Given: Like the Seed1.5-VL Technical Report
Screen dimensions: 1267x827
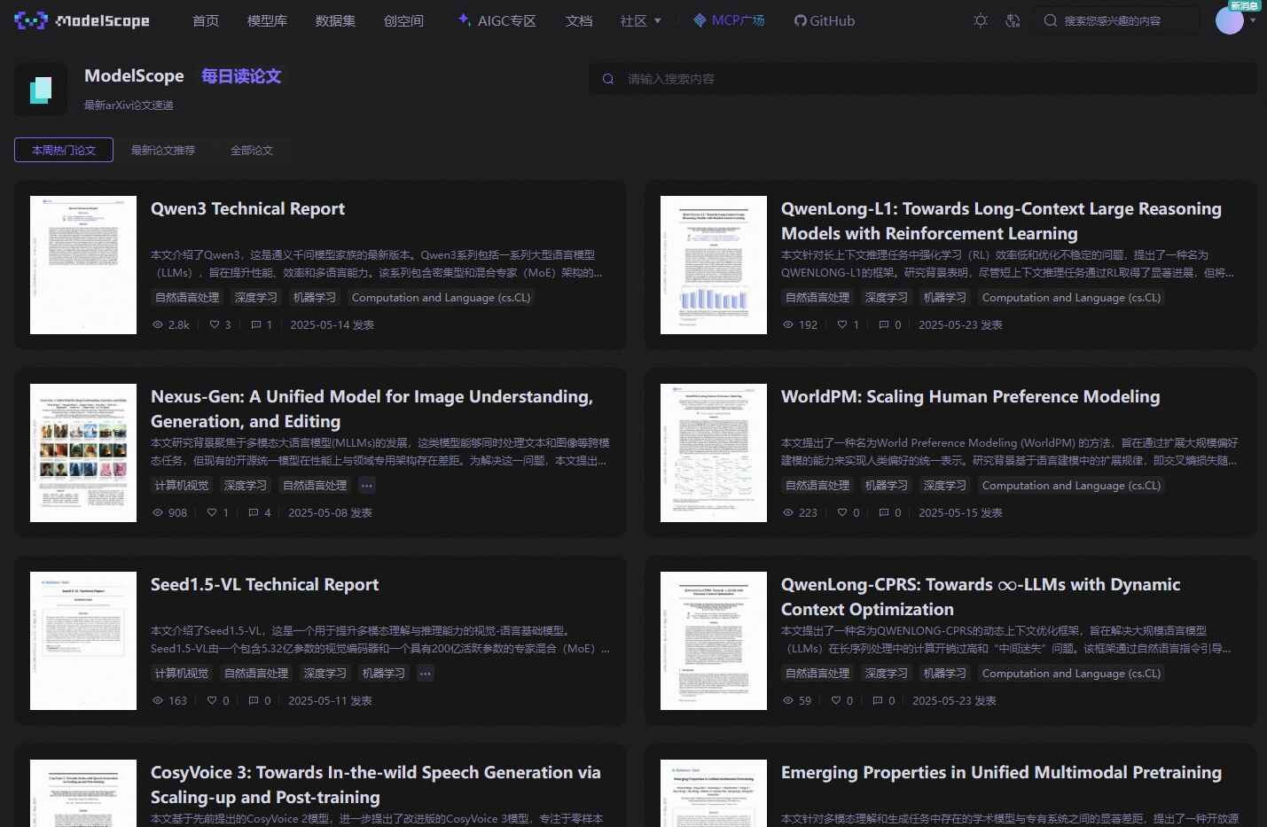Looking at the screenshot, I should click(212, 700).
